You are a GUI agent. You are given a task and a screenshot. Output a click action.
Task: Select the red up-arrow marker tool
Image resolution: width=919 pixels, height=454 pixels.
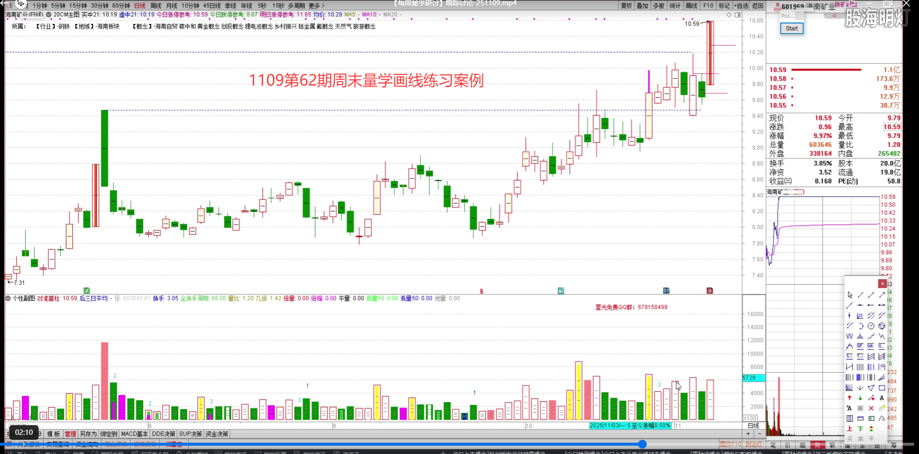(849, 397)
